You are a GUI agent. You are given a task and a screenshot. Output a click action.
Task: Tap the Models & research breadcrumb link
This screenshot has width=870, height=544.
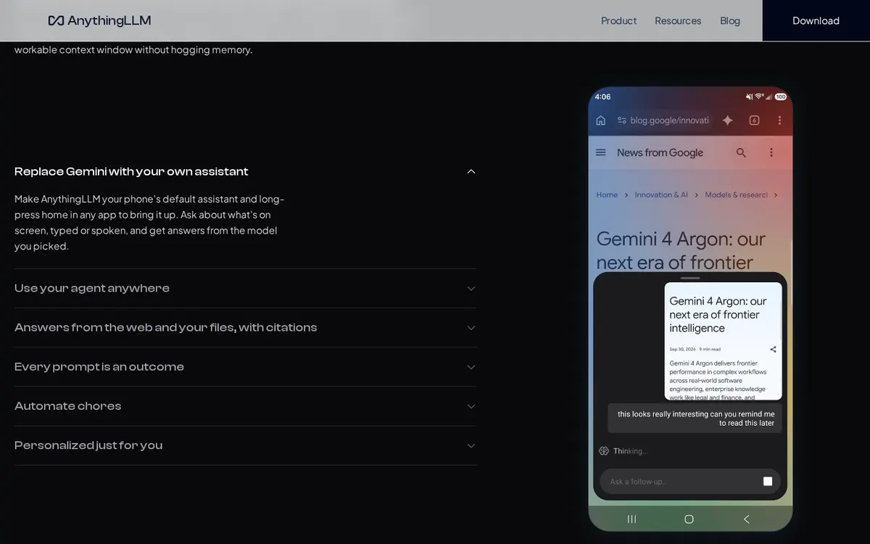click(x=736, y=195)
